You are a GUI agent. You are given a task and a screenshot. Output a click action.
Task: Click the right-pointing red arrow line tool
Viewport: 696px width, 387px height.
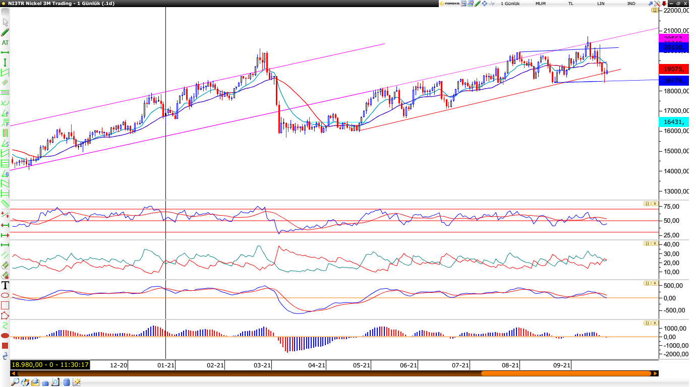[x=6, y=235]
